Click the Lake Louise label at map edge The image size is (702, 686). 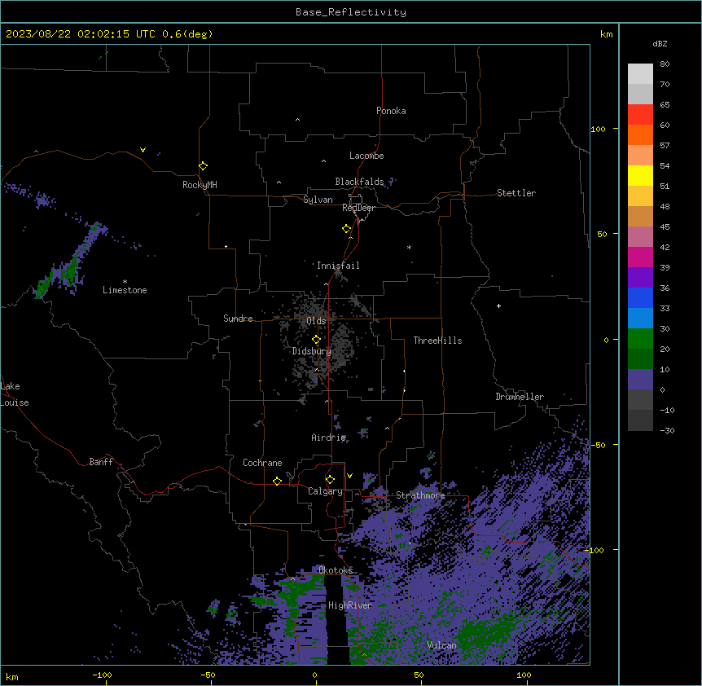point(15,394)
